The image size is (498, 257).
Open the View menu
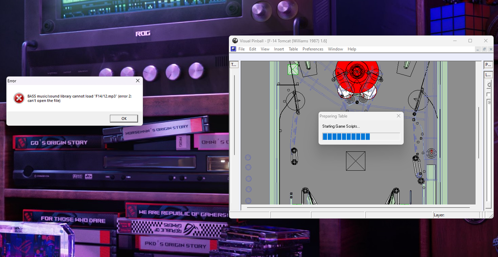265,49
